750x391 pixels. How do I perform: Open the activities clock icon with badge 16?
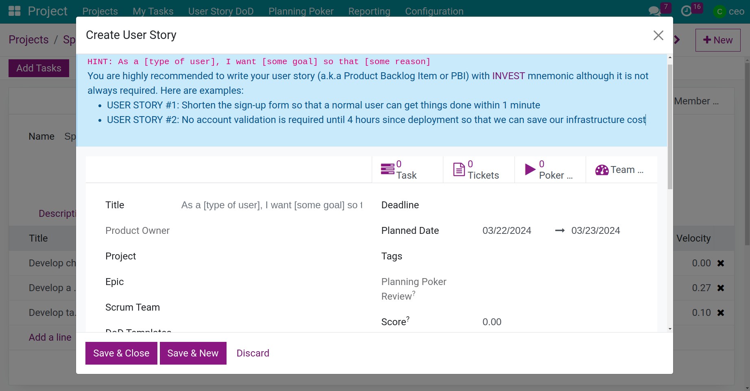pos(686,11)
